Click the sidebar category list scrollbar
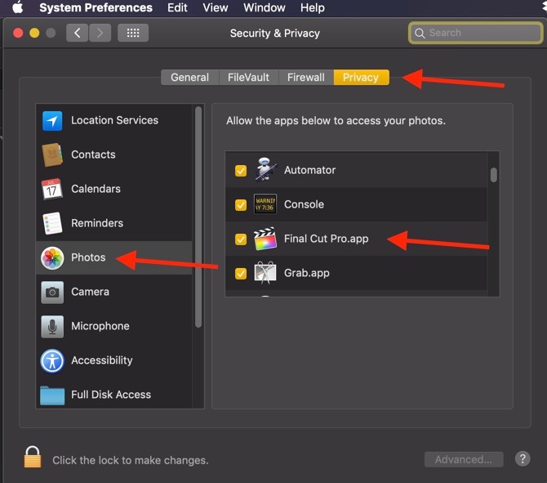This screenshot has height=483, width=547. tap(198, 217)
